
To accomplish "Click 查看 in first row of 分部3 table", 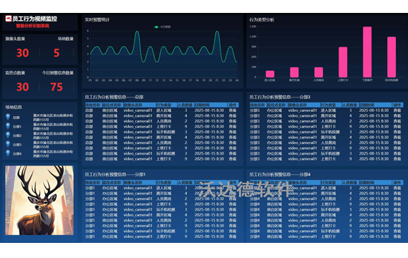I will pyautogui.click(x=397, y=110).
